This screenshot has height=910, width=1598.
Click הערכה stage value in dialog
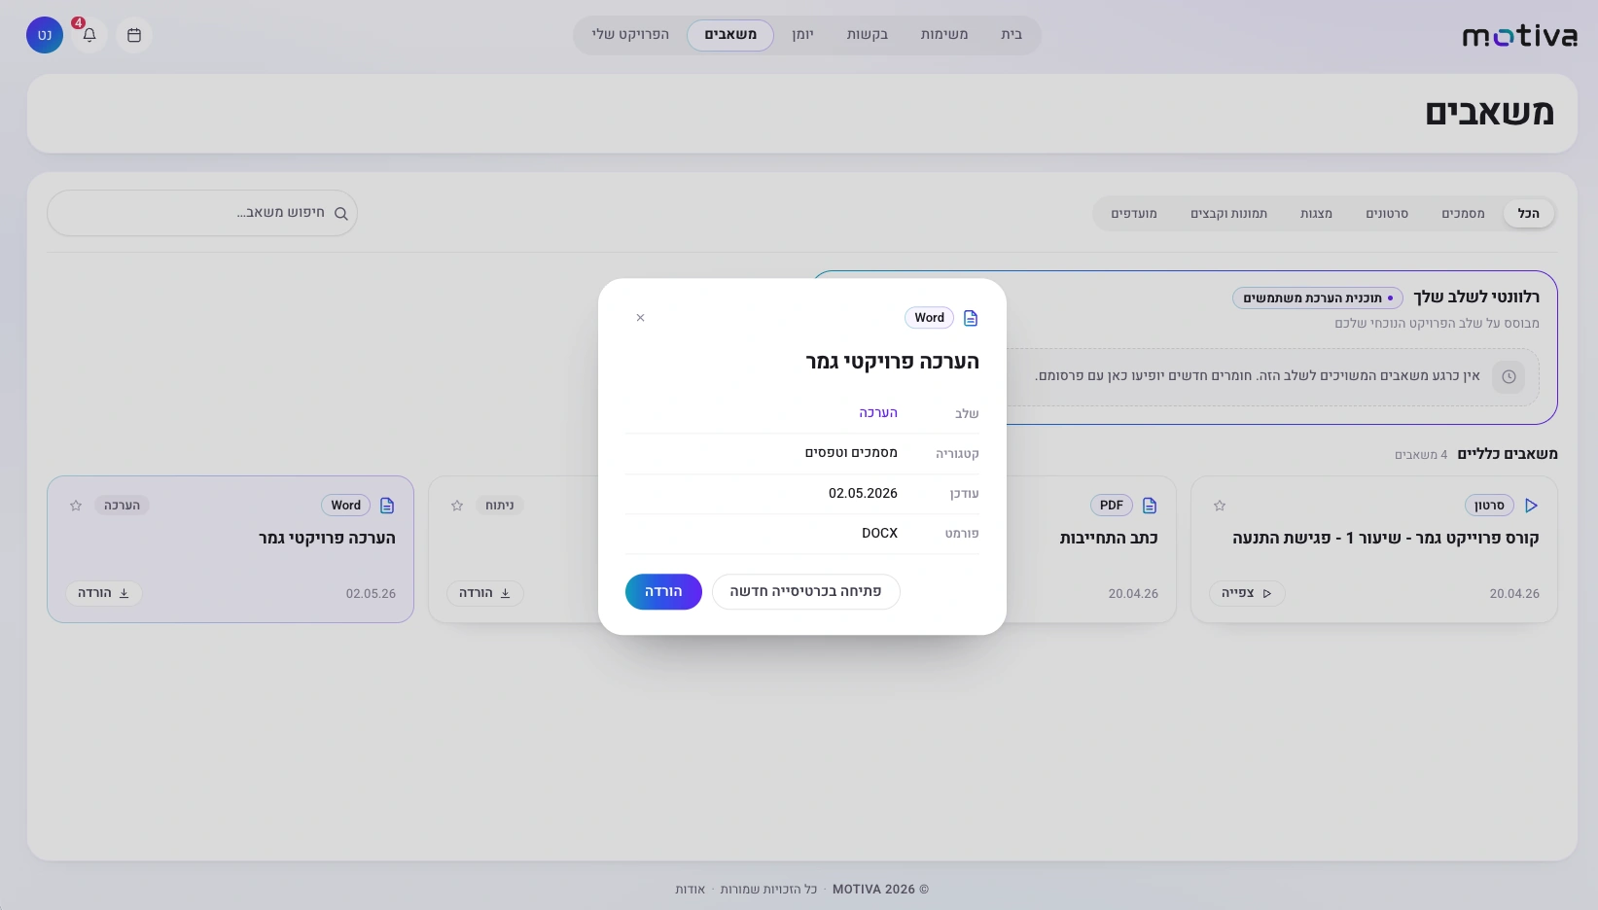point(878,413)
